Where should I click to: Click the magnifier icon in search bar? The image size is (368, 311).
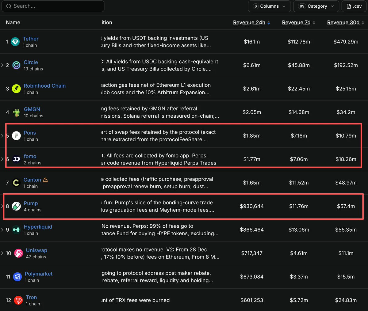pyautogui.click(x=9, y=6)
